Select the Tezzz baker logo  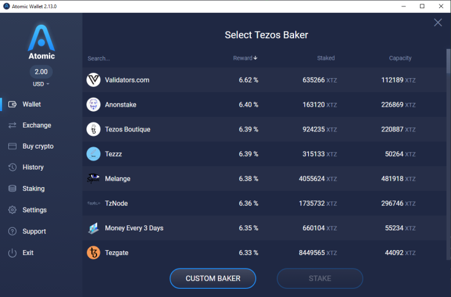[x=93, y=154]
